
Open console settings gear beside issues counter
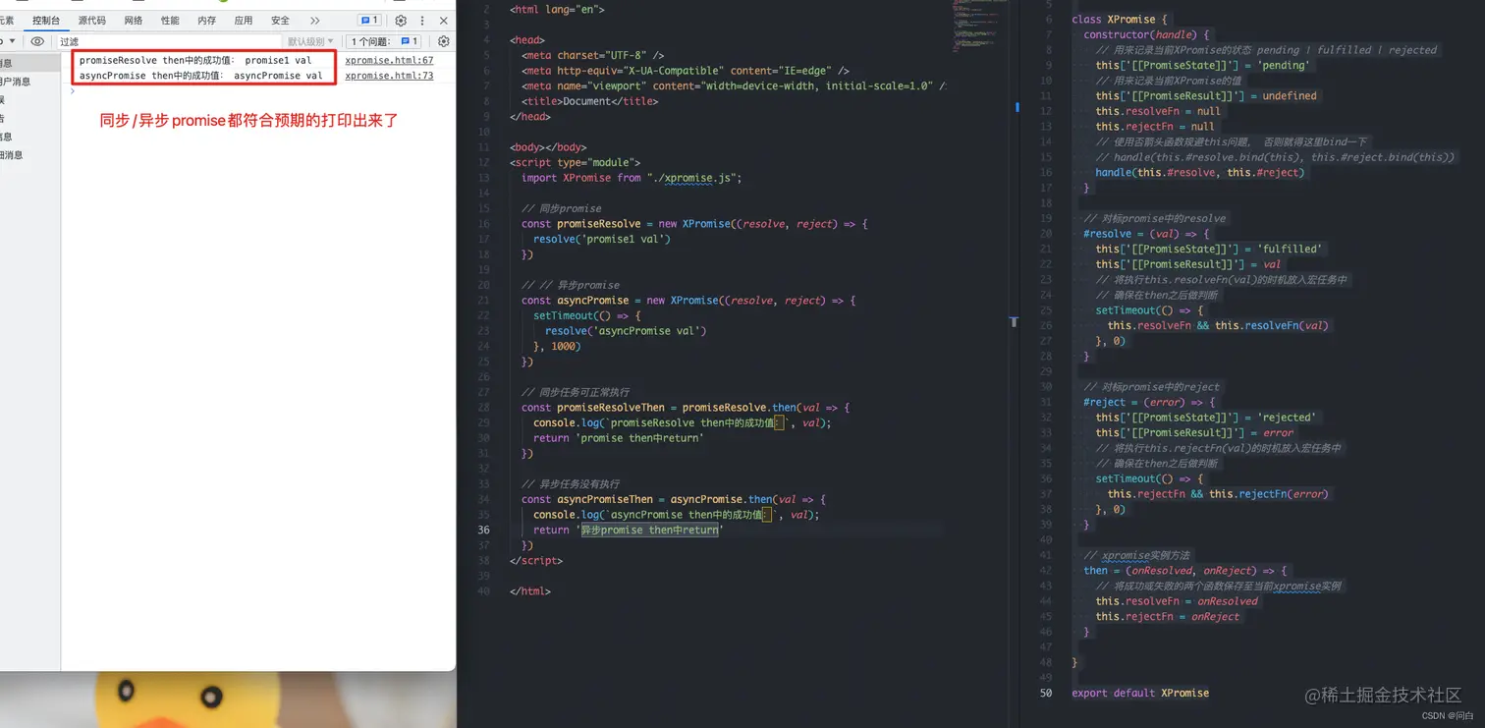(x=444, y=41)
